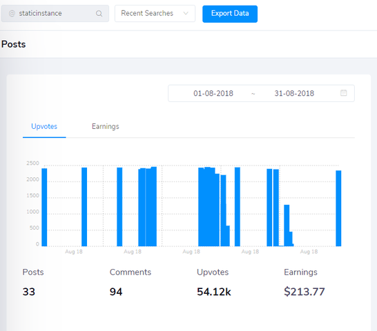377x331 pixels.
Task: Click the search magnifier icon
Action: coord(99,14)
